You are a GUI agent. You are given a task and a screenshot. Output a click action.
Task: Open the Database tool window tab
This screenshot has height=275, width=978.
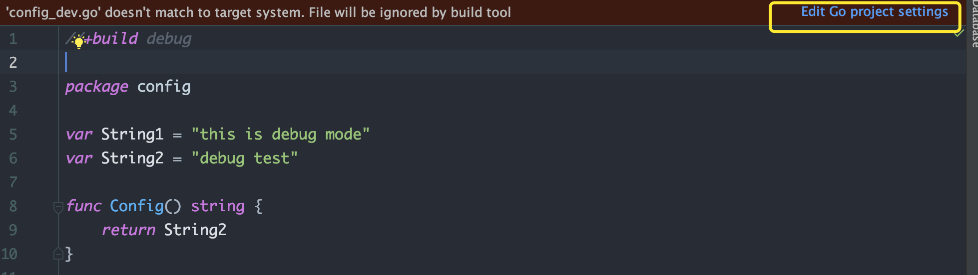(974, 25)
